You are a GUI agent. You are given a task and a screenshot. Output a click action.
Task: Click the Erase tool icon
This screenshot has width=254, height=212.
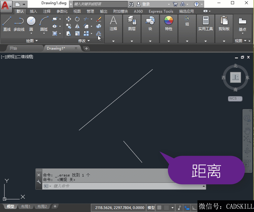[99, 19]
